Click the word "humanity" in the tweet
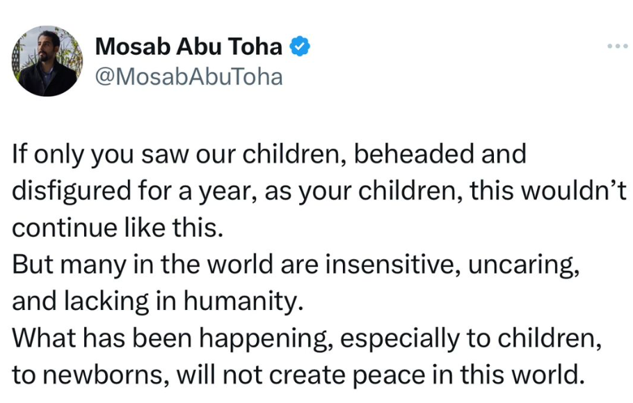Screen dimensions: 633x403 pos(241,302)
